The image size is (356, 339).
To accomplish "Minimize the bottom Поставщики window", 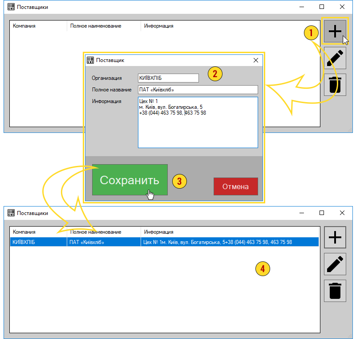I will pos(302,213).
